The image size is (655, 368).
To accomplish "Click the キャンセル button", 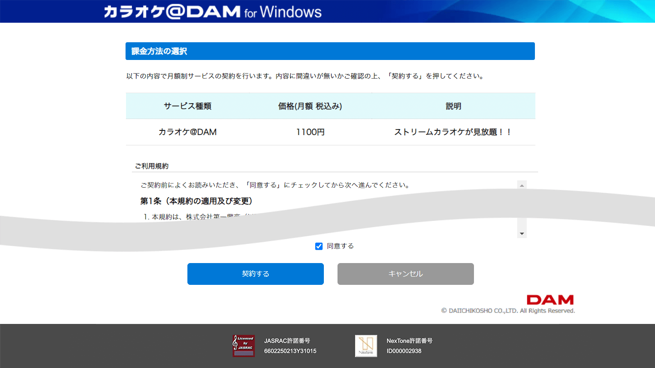I will click(x=406, y=274).
